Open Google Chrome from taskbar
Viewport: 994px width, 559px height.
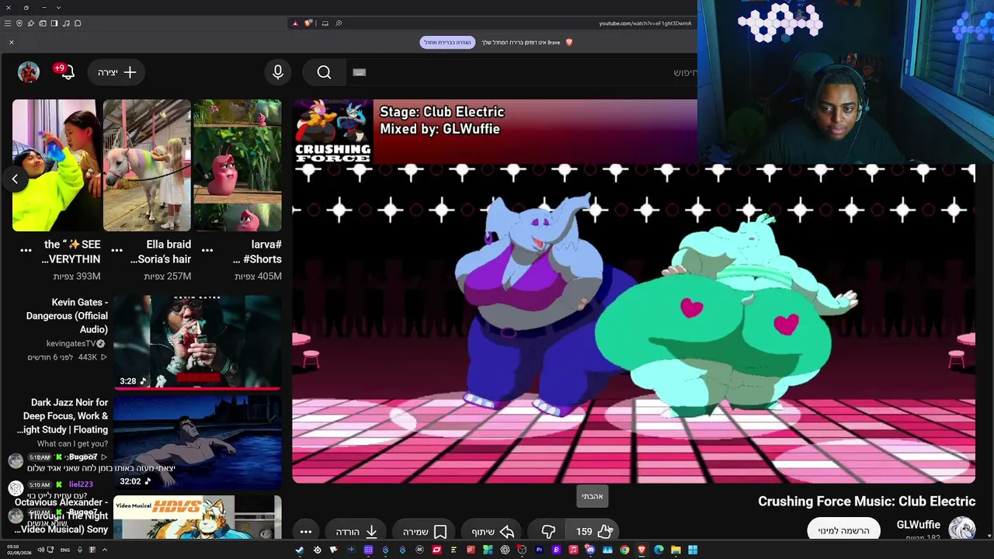coord(624,550)
